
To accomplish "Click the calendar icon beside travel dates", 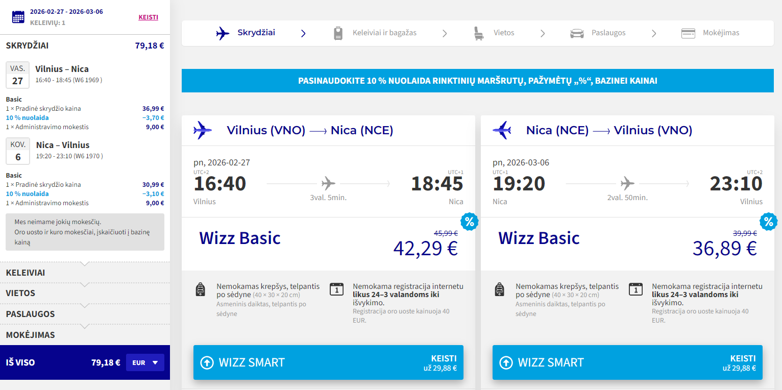I will [x=18, y=17].
